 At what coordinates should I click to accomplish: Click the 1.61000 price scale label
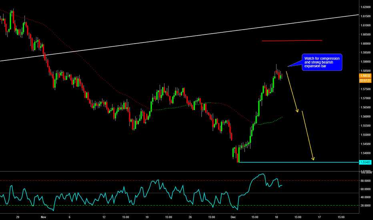tap(366, 25)
